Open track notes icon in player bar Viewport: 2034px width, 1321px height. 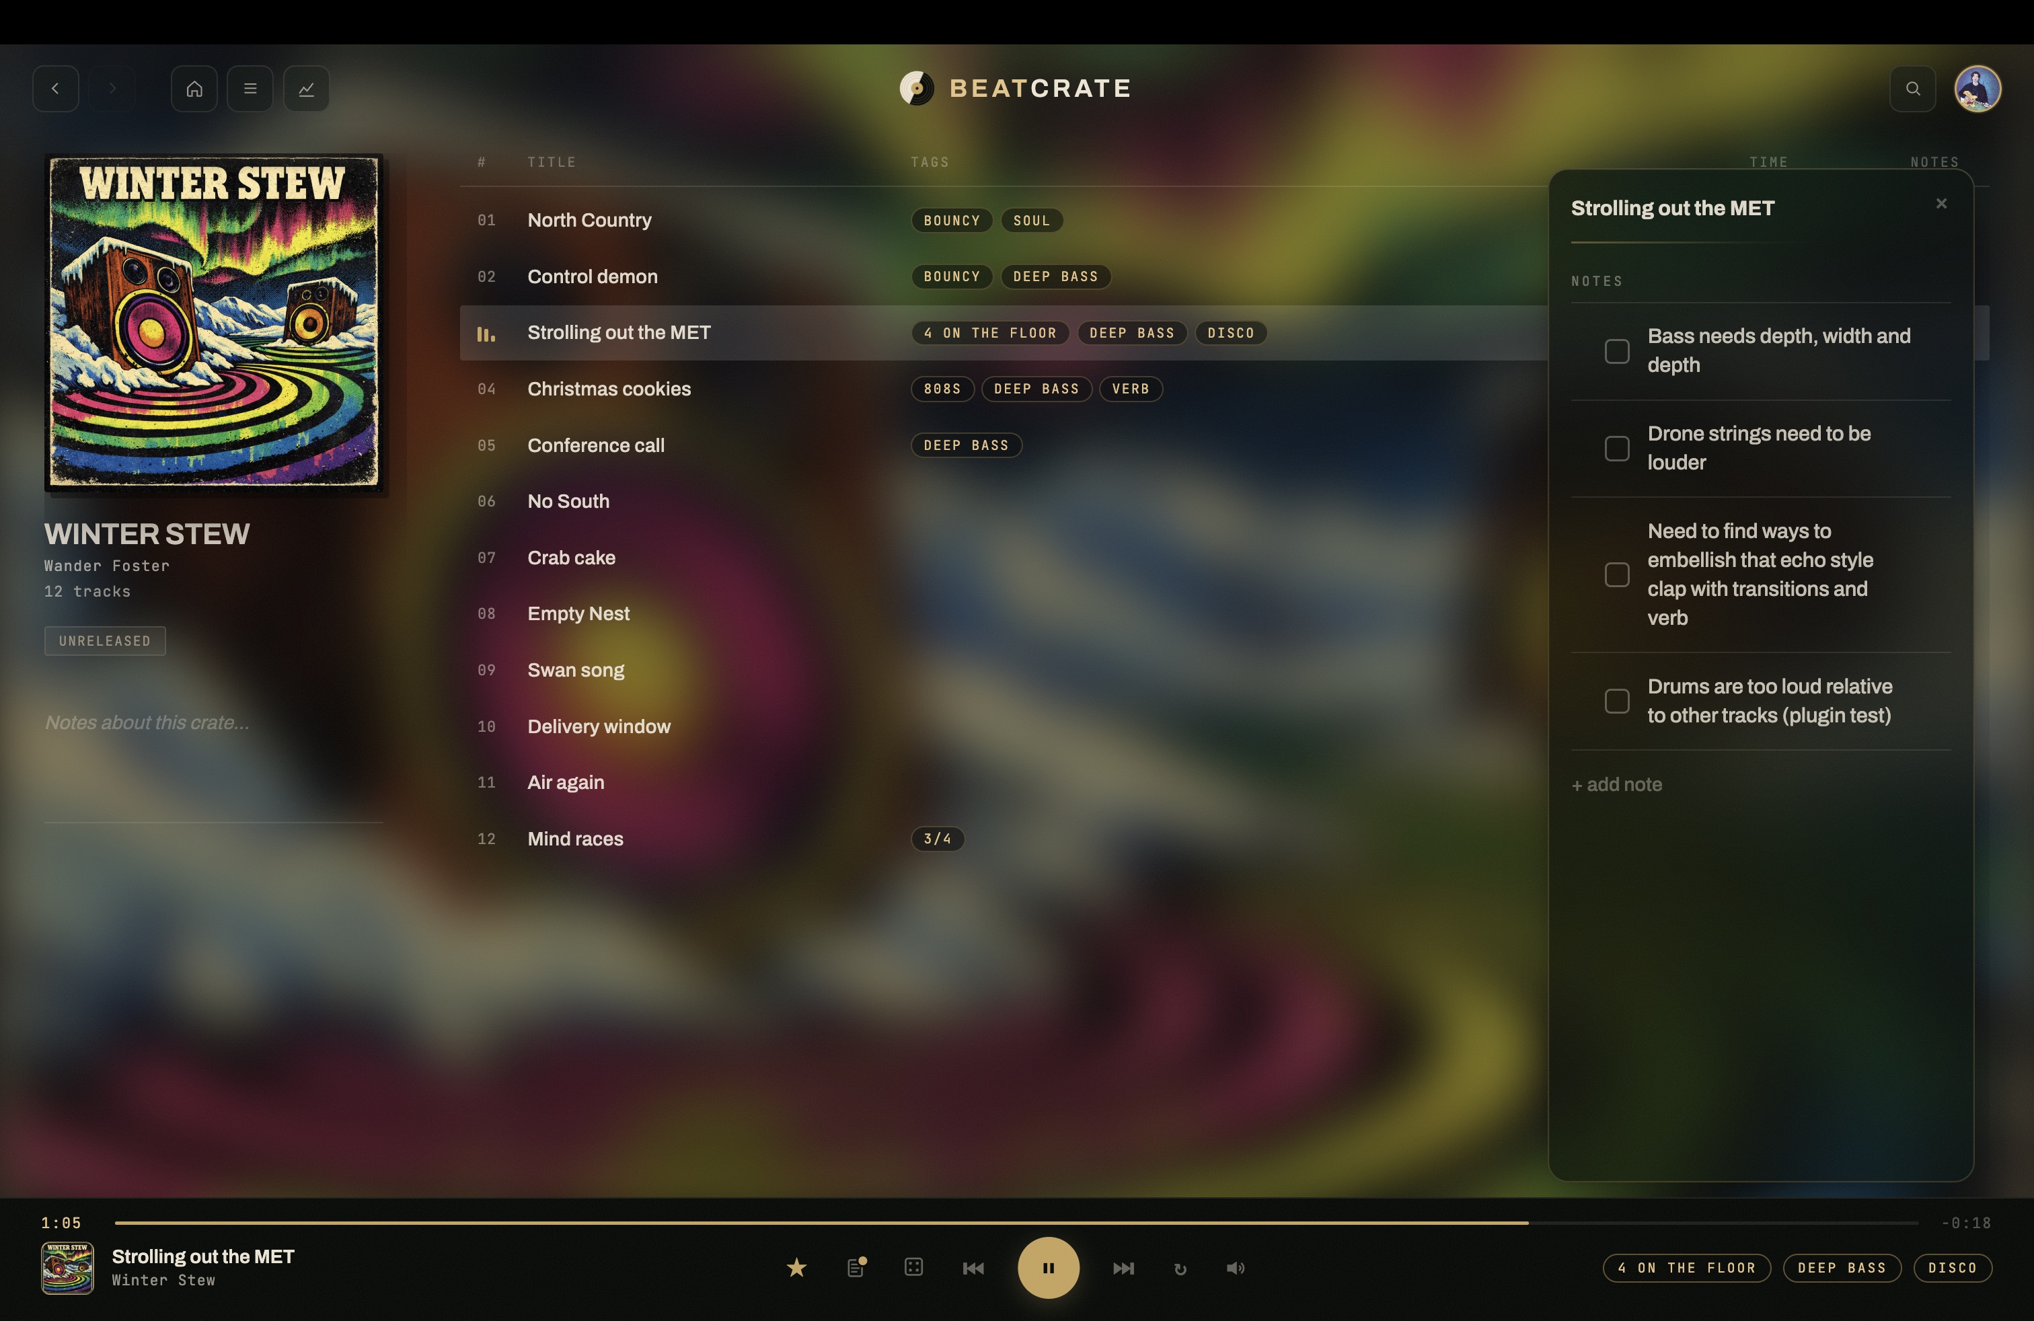click(x=856, y=1267)
